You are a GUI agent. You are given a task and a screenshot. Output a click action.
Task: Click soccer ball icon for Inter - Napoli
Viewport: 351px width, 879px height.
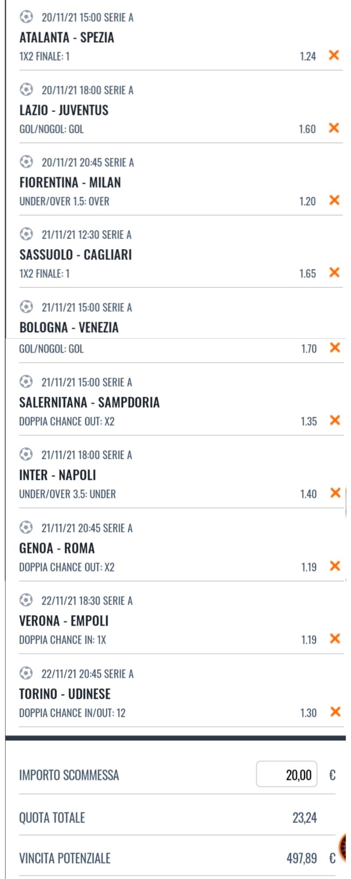click(26, 454)
